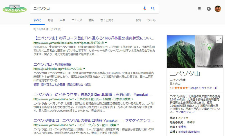The width and height of the screenshot is (225, 136).
Task: Open the ニペソツ山 - Wikipedia result
Action: pyautogui.click(x=52, y=64)
